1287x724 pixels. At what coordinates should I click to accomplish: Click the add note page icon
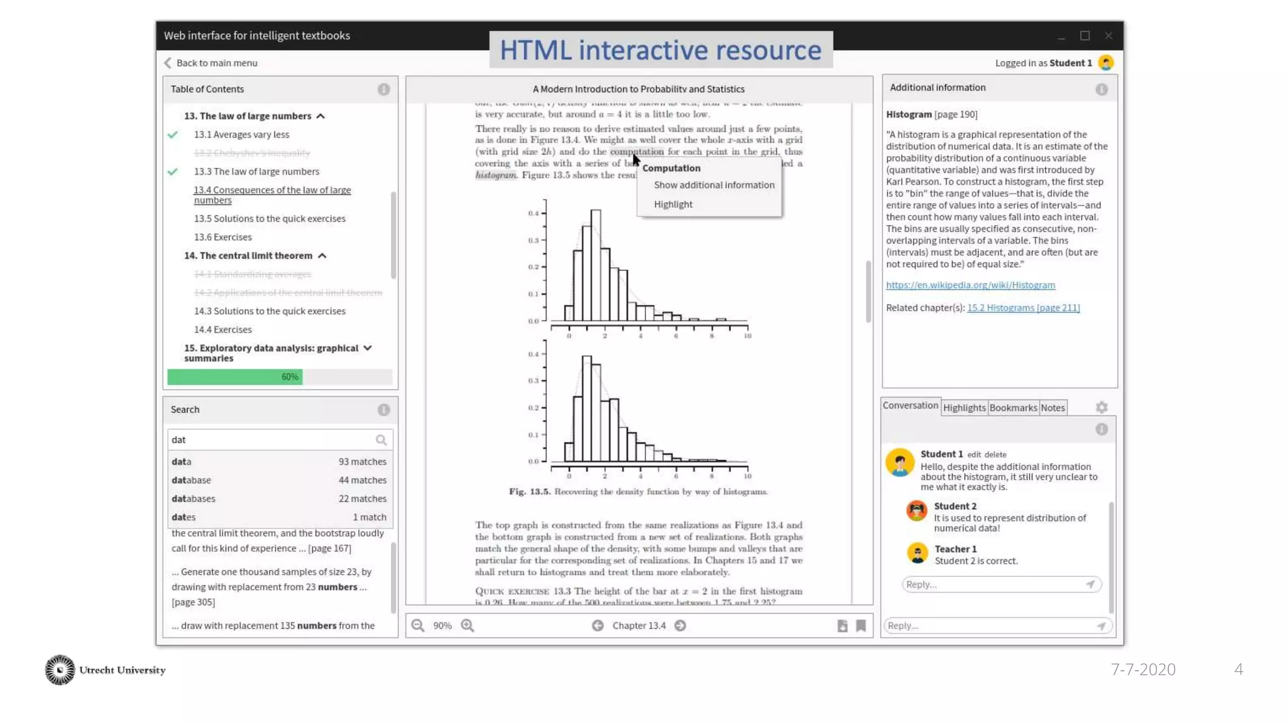click(x=842, y=625)
